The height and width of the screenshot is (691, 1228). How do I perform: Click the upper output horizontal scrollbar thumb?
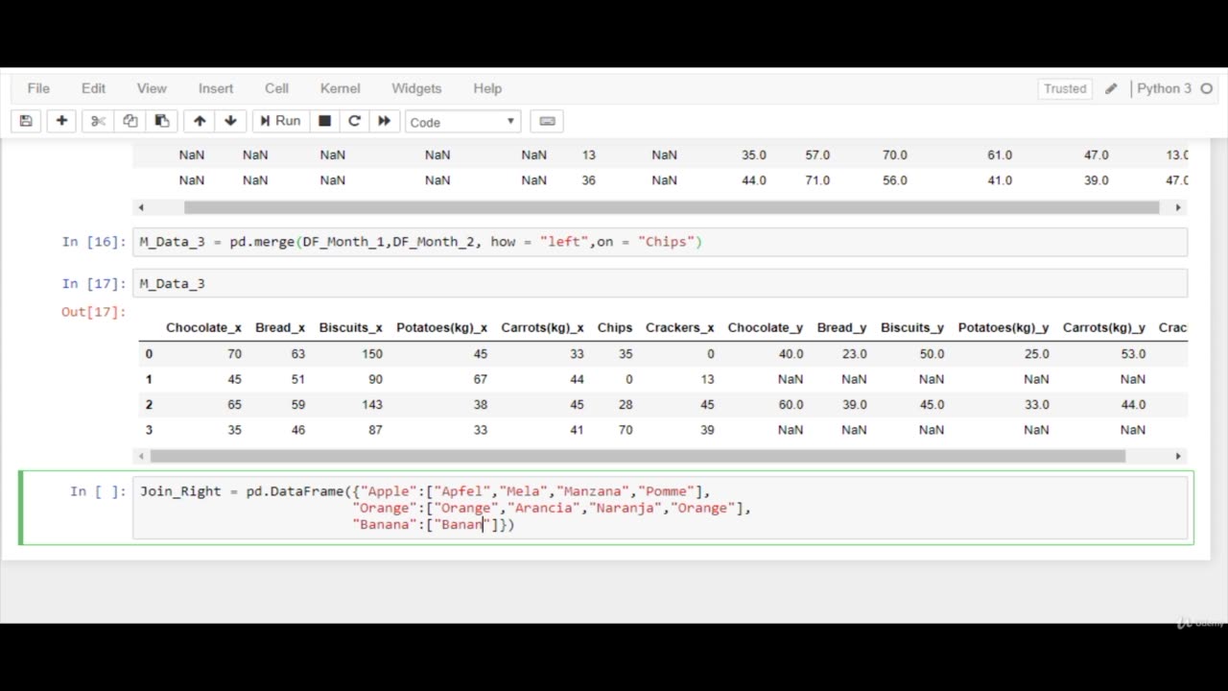(672, 207)
